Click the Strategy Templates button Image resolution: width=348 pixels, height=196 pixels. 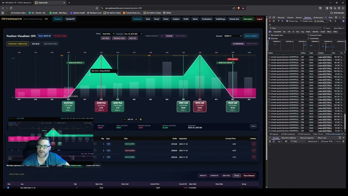point(18,44)
